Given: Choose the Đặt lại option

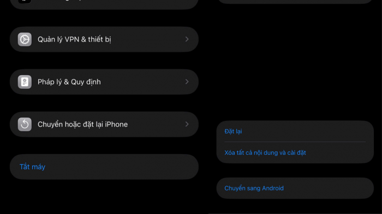Looking at the screenshot, I should point(233,131).
